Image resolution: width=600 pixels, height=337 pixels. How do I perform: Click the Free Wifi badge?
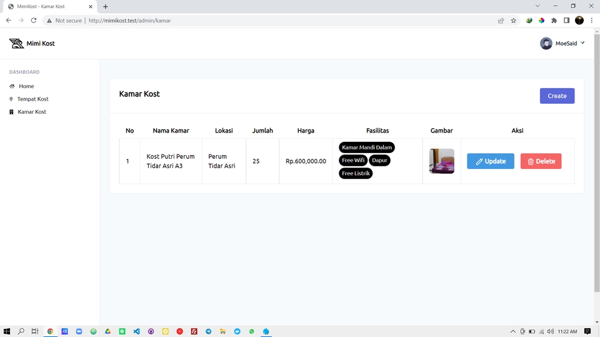[x=352, y=161]
